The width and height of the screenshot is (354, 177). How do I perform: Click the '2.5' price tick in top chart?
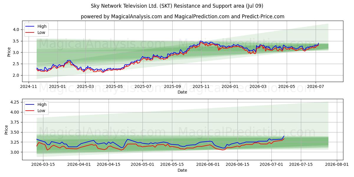17,64
